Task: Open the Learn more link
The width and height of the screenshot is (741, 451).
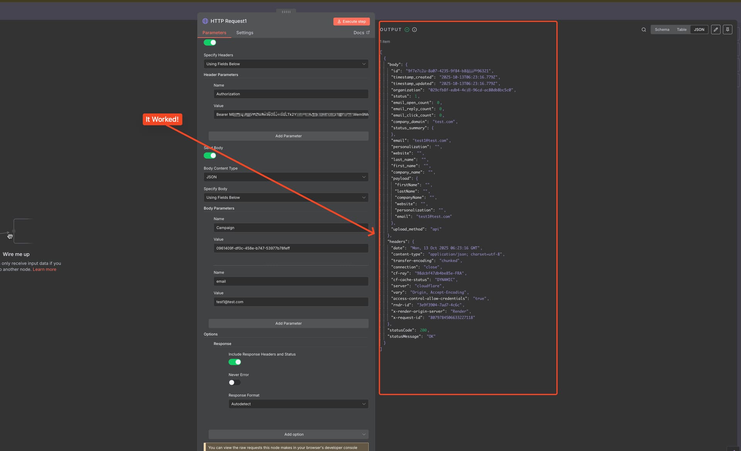Action: [44, 269]
